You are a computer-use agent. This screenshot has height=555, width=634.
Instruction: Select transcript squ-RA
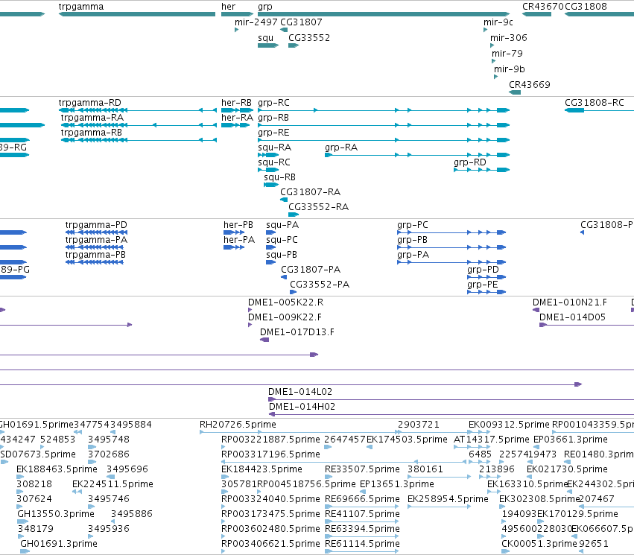(268, 155)
